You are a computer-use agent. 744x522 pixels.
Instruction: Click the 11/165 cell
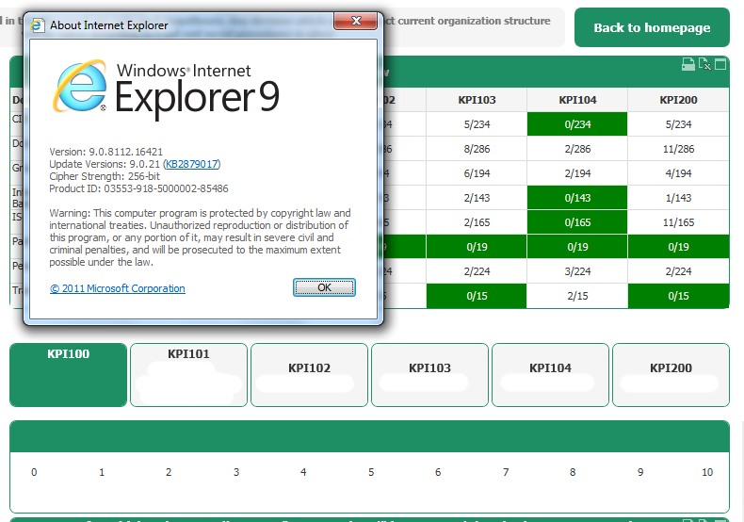pos(678,222)
